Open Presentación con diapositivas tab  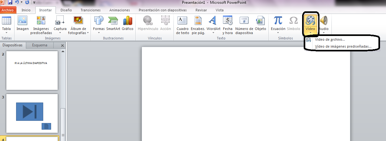pos(162,10)
